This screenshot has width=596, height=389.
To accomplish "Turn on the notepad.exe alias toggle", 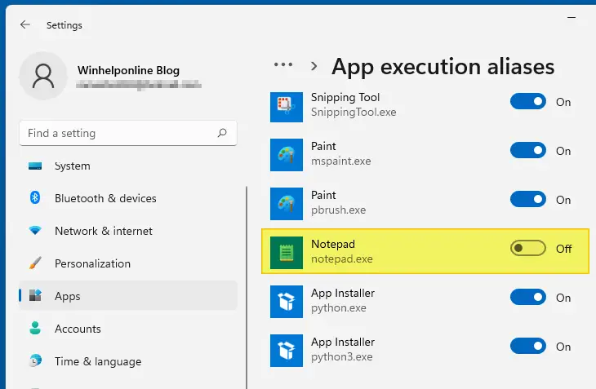I will [x=528, y=248].
